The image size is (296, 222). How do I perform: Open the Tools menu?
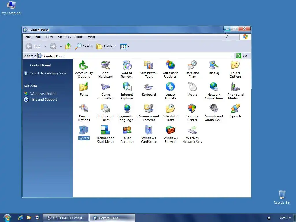click(x=79, y=37)
